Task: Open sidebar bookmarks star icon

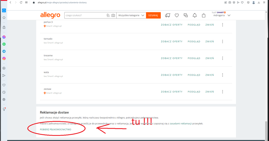Action: (4, 18)
